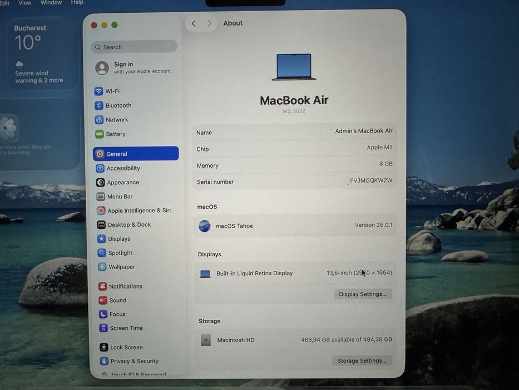This screenshot has height=390, width=519.
Task: Go forward with the right chevron
Action: [209, 23]
